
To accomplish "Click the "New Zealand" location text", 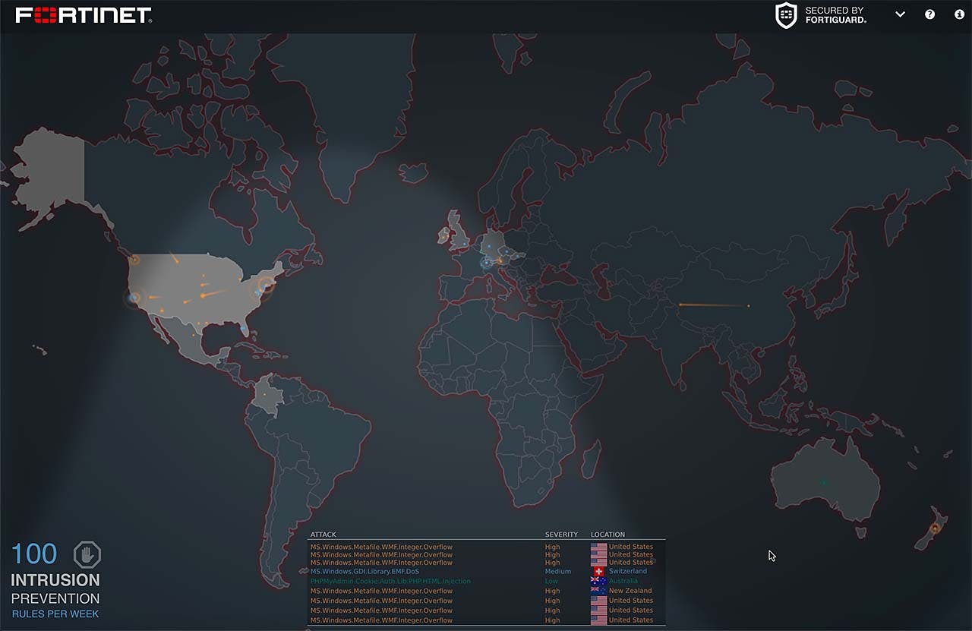I will coord(630,591).
